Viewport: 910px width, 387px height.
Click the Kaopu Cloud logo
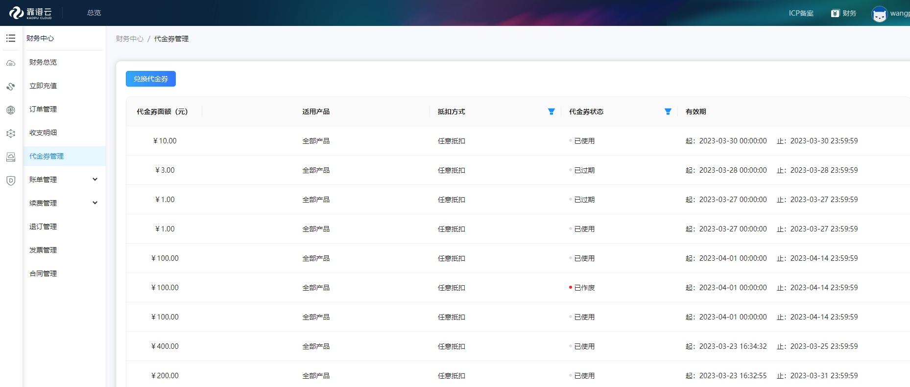(30, 13)
